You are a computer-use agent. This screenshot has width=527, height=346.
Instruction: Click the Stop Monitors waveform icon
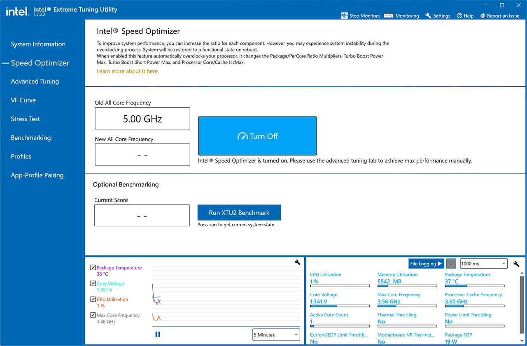[345, 16]
